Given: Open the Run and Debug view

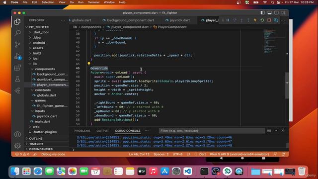Looking at the screenshot, I should point(17,56).
